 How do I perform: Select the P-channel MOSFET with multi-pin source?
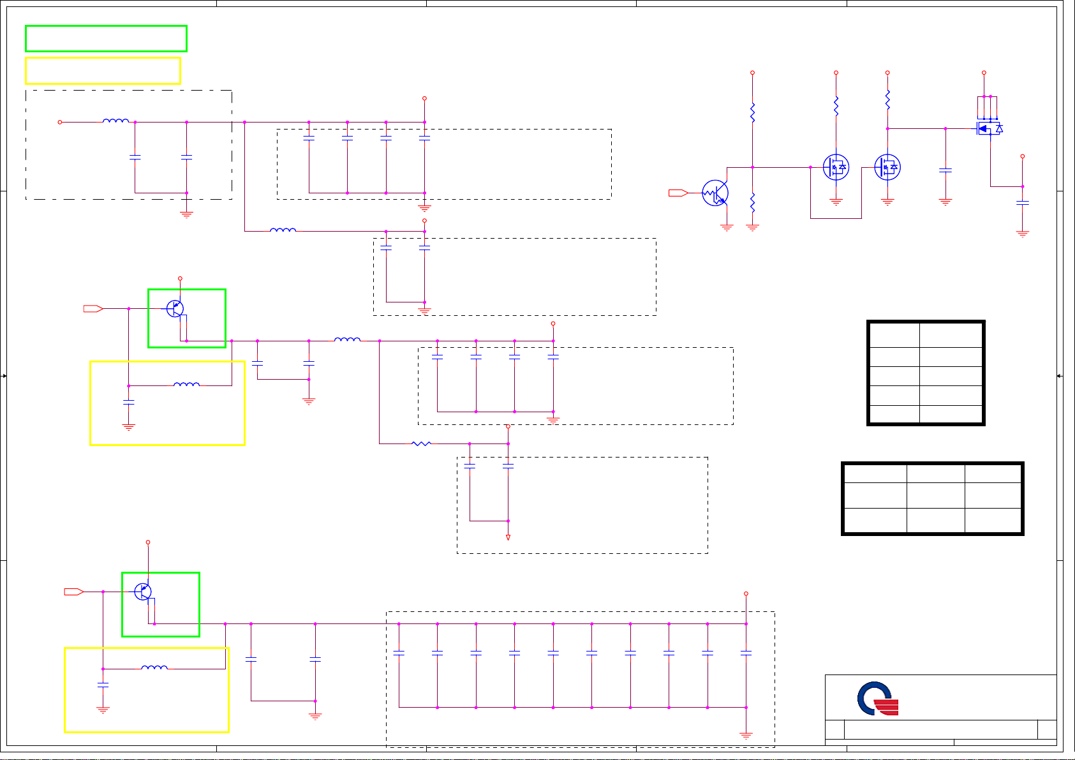[989, 128]
